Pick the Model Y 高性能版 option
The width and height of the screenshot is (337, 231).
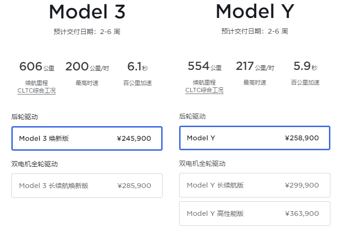click(255, 214)
